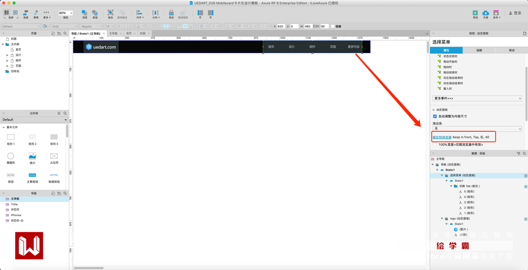The image size is (528, 270).
Task: Edit the height field 60
Action: click(x=325, y=26)
